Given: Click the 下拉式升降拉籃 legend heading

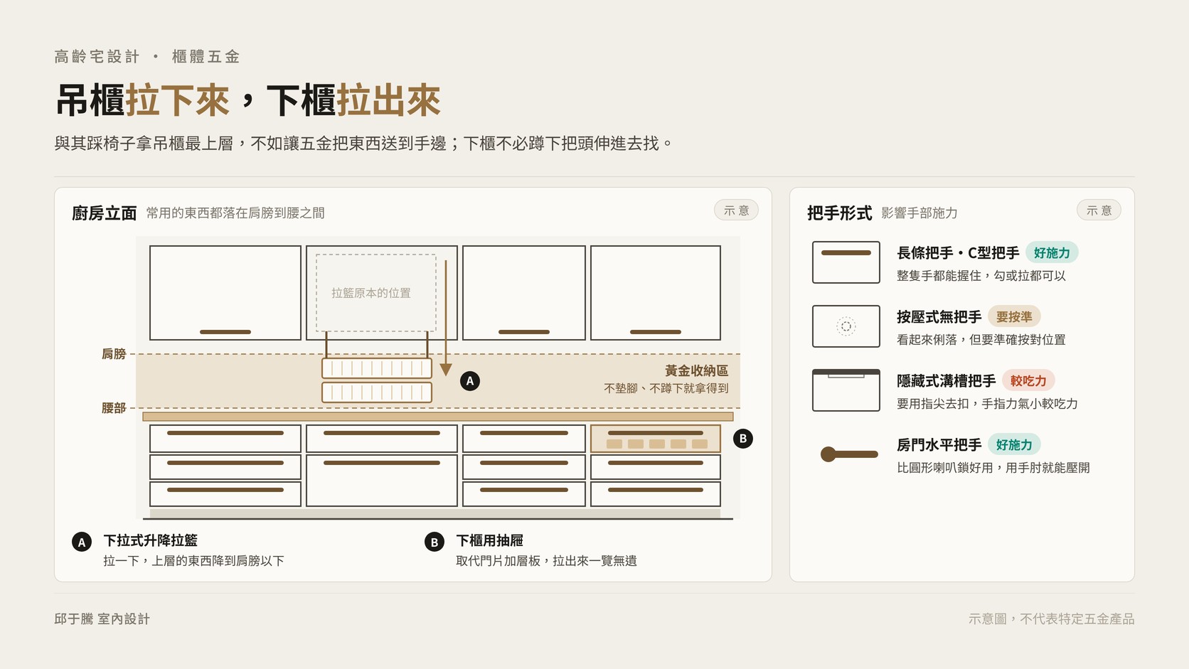Looking at the screenshot, I should tap(151, 541).
